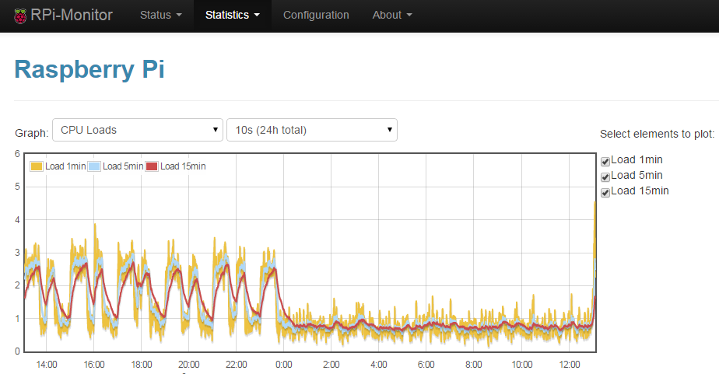719x374 pixels.
Task: Click the blue Load 5min legend swatch
Action: 94,166
